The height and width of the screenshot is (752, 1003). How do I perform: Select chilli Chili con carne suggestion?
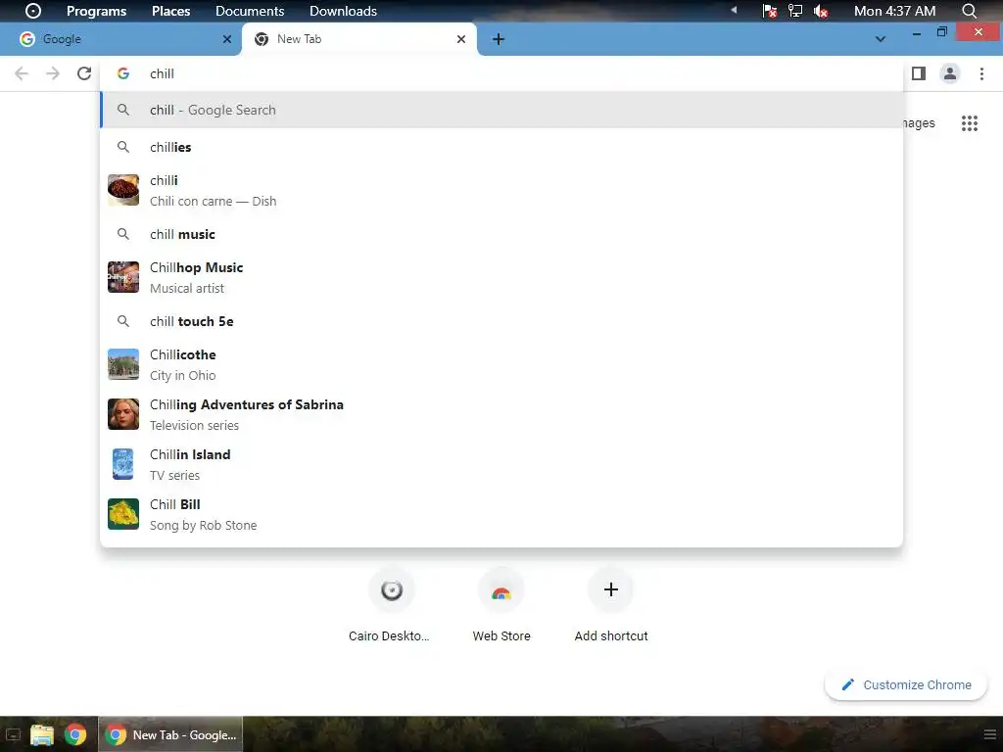[501, 190]
